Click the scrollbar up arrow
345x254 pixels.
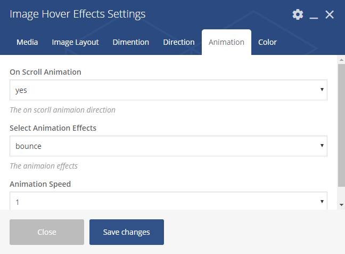341,60
